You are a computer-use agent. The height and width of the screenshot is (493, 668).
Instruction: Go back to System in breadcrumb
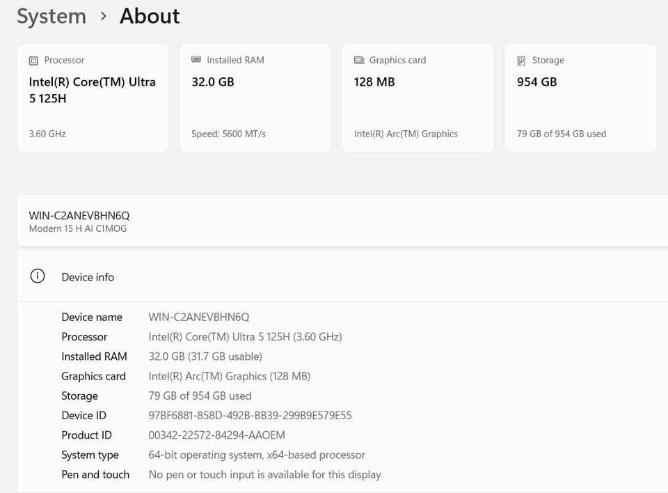click(x=51, y=17)
